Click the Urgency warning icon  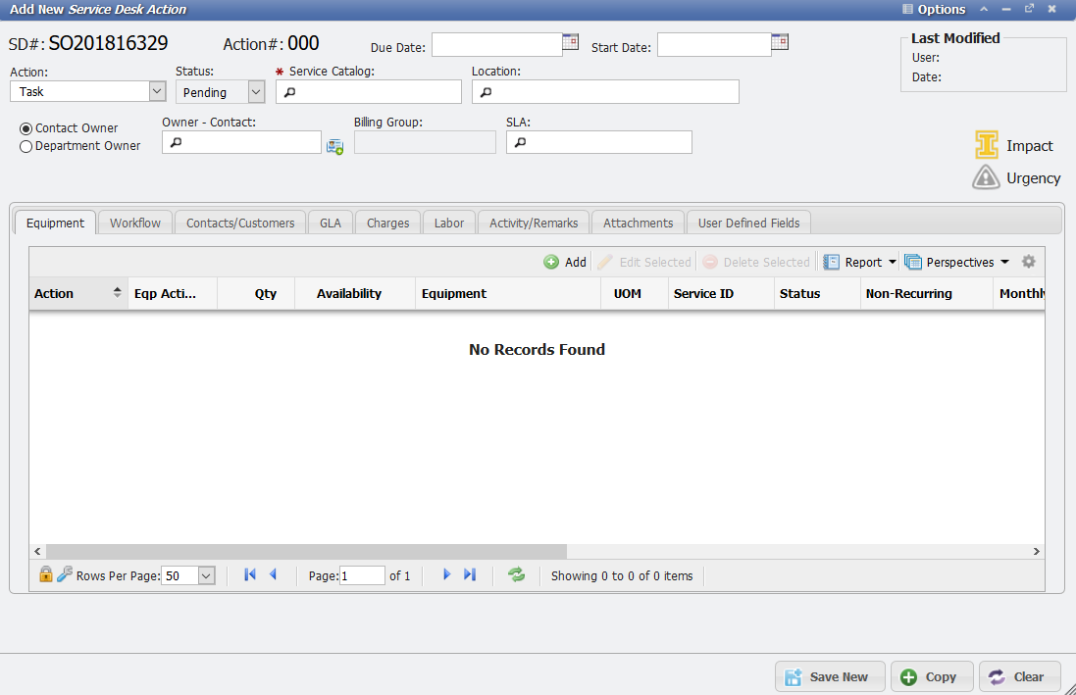(986, 177)
